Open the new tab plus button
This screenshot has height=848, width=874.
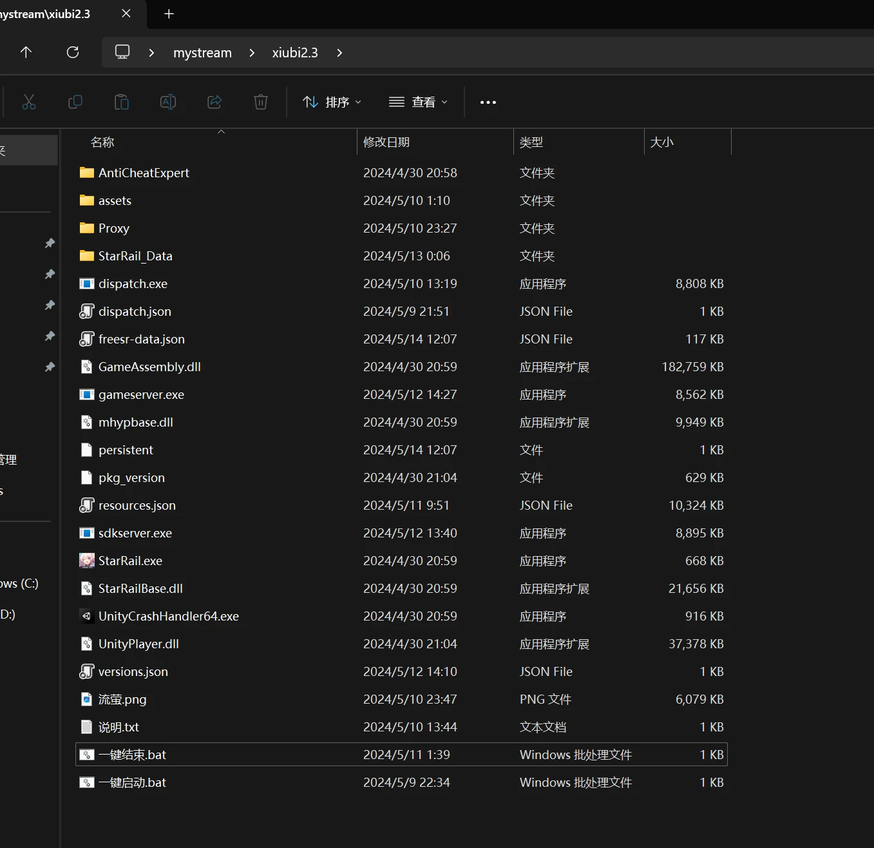tap(169, 14)
